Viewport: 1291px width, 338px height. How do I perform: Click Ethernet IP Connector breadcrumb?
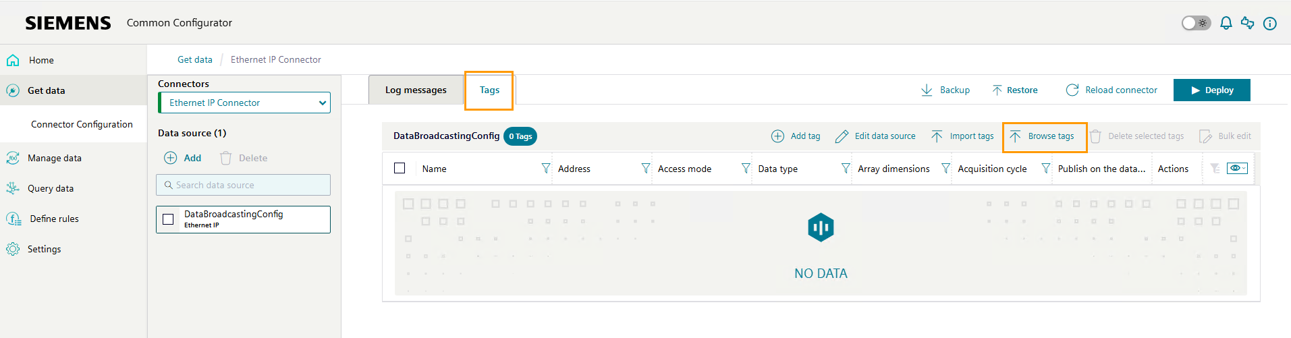click(x=276, y=59)
